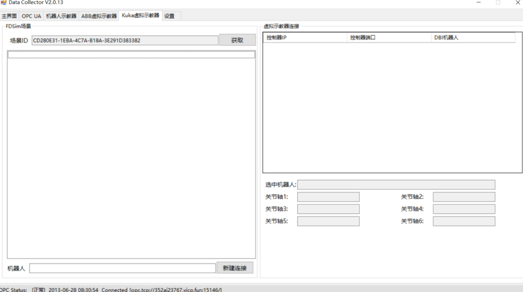Click the 关节轴6 value box
The width and height of the screenshot is (523, 292).
point(464,221)
